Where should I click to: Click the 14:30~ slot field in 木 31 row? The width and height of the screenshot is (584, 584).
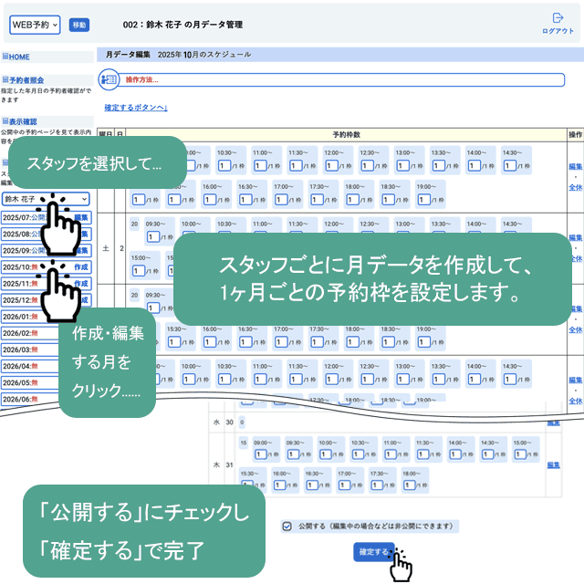487,454
